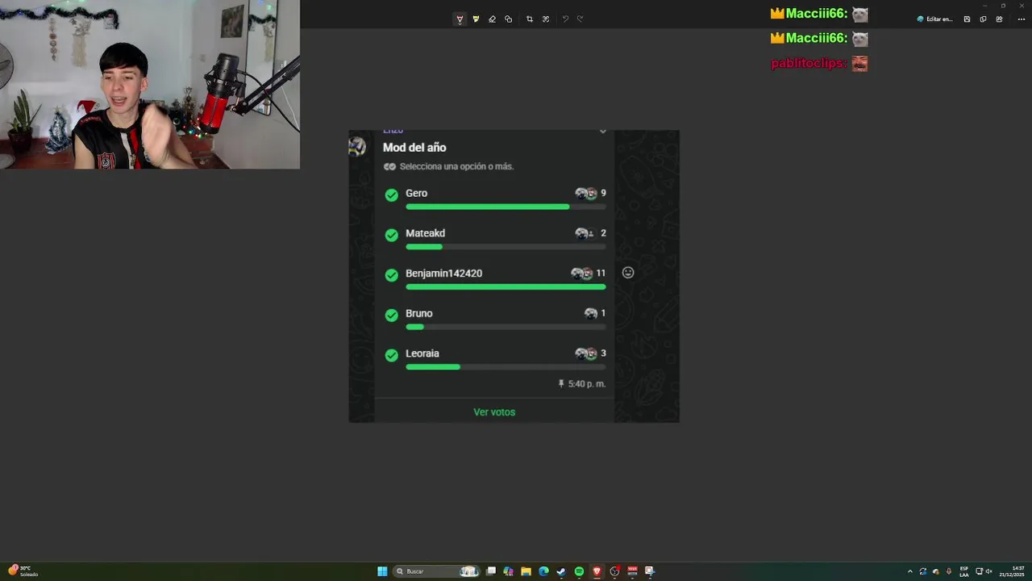
Task: Open OBS Studio from the taskbar
Action: [x=614, y=571]
